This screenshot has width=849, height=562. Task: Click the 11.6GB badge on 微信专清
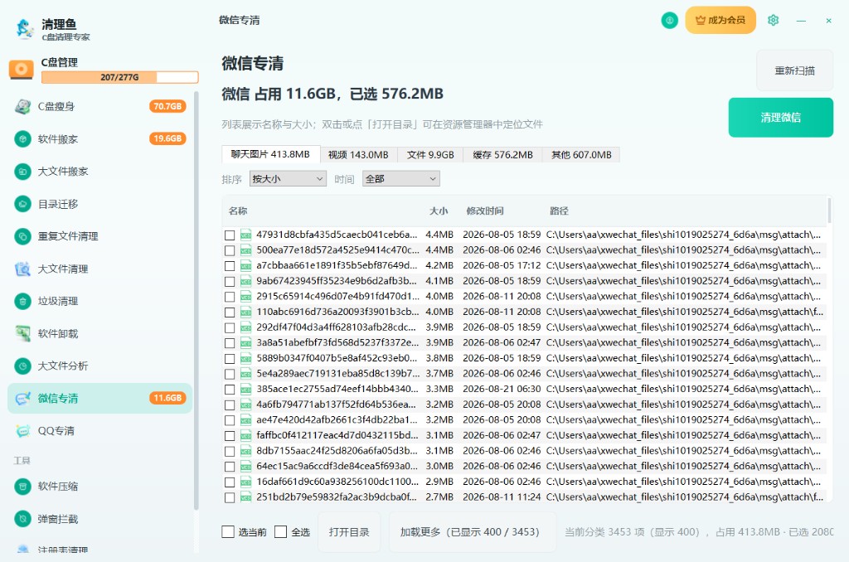click(167, 398)
